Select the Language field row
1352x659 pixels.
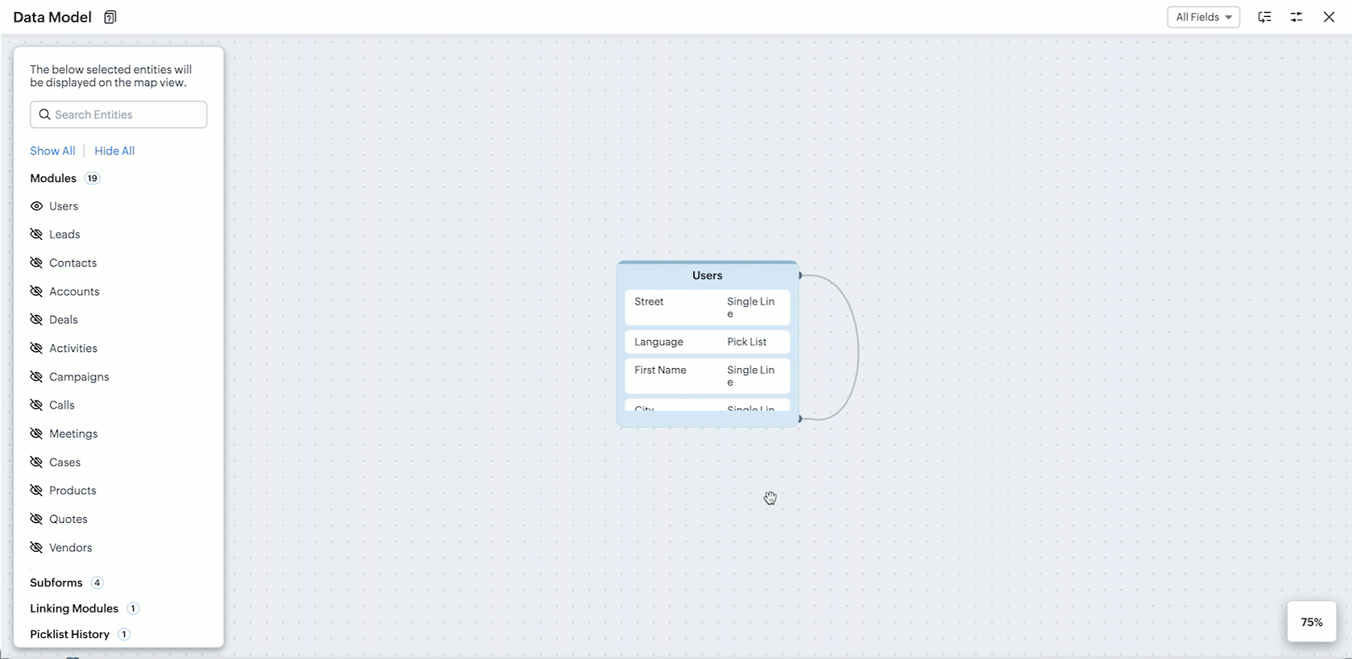(707, 342)
